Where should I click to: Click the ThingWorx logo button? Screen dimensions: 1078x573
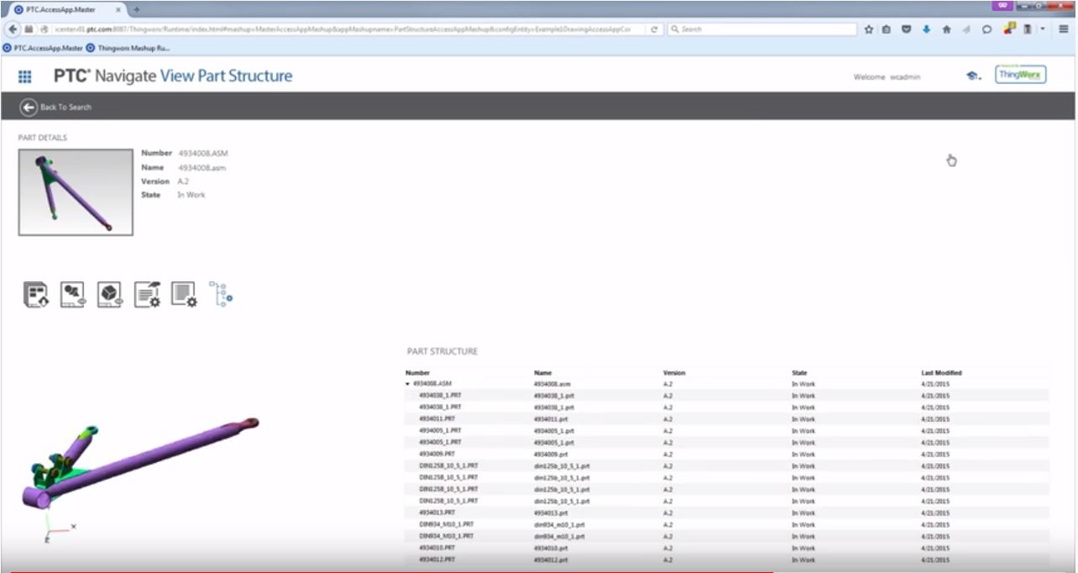(1021, 76)
